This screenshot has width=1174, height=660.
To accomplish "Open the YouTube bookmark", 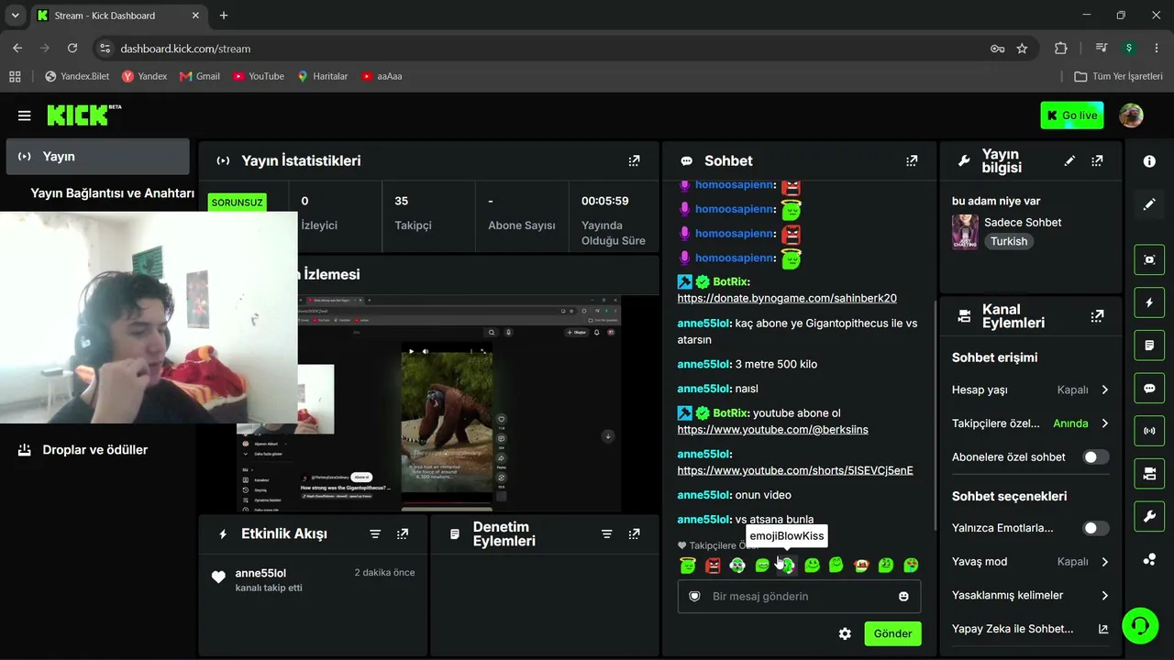I will (x=259, y=76).
